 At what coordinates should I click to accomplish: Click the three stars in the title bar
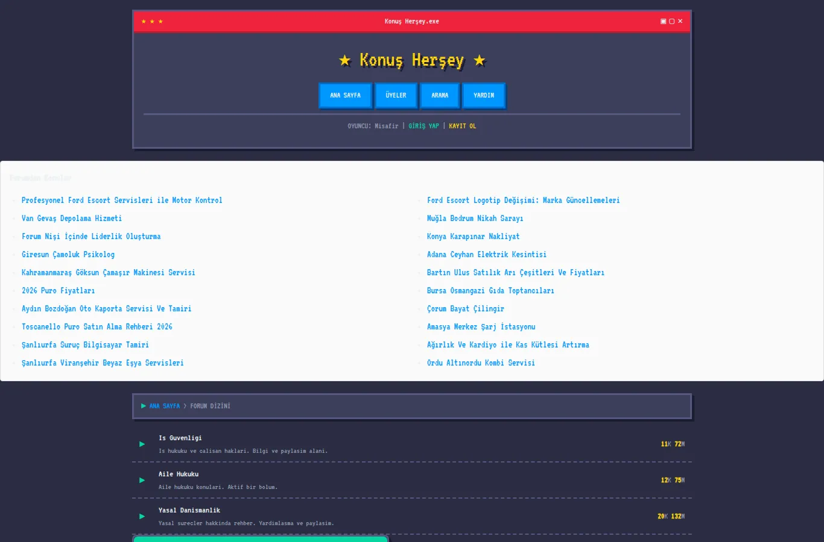[x=152, y=22]
